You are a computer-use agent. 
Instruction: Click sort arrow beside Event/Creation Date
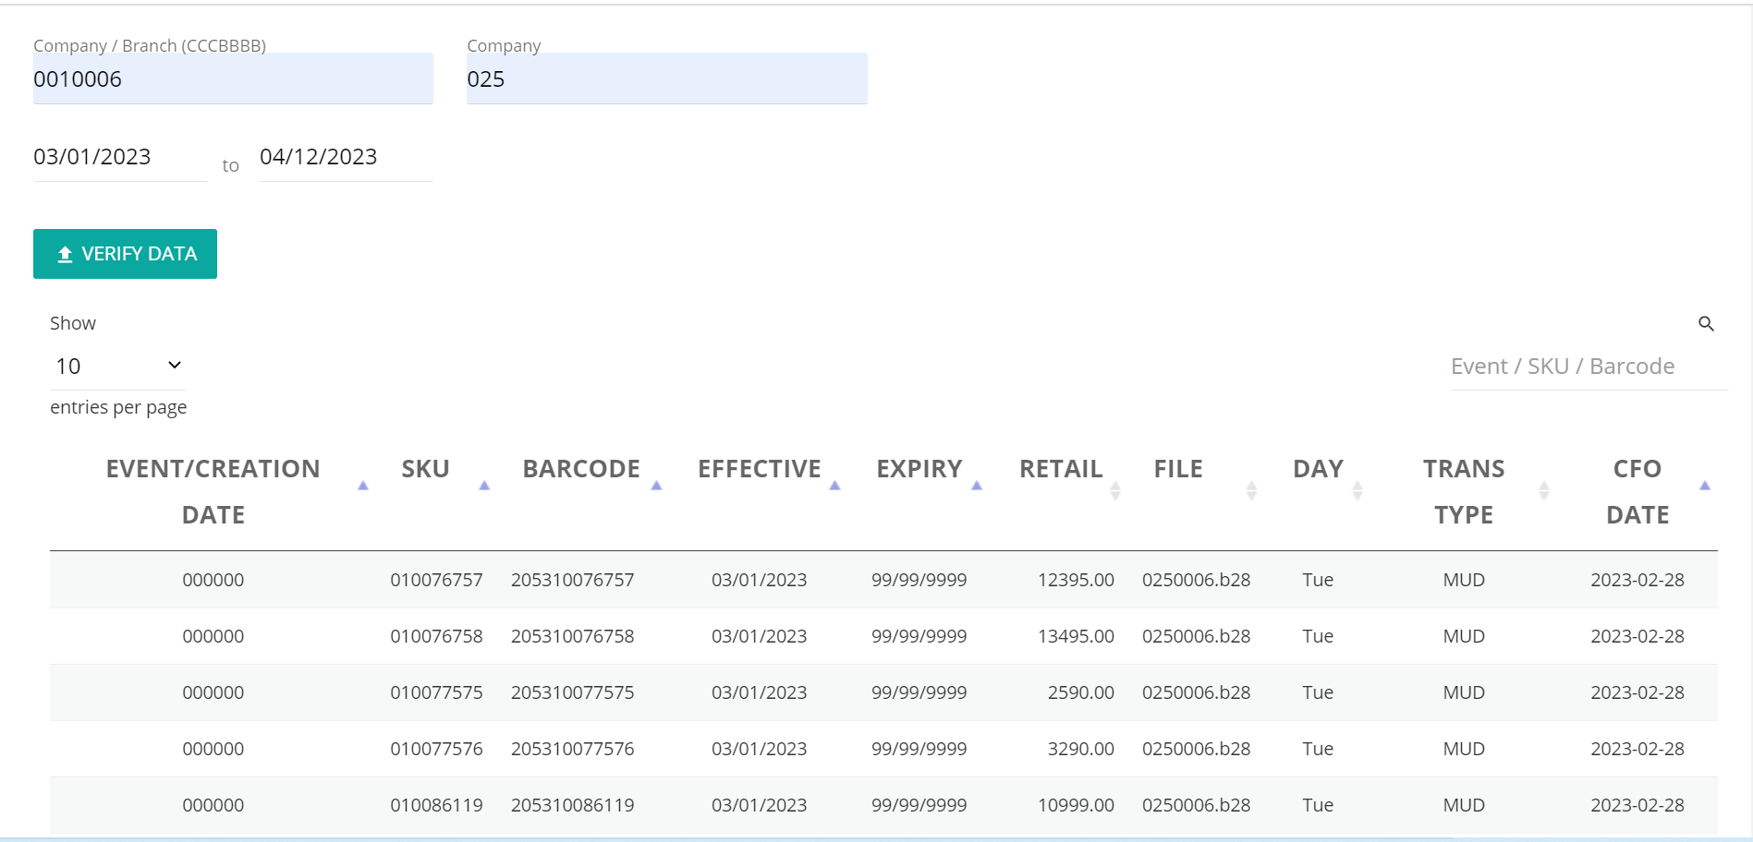click(x=363, y=486)
